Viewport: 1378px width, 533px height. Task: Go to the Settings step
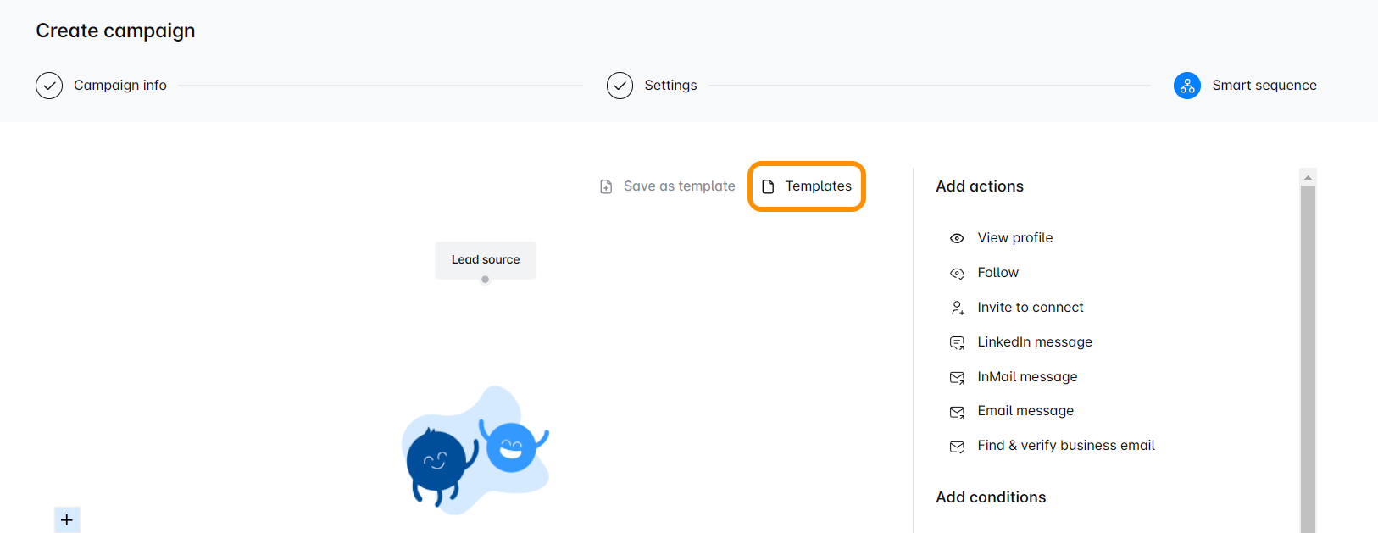tap(670, 86)
